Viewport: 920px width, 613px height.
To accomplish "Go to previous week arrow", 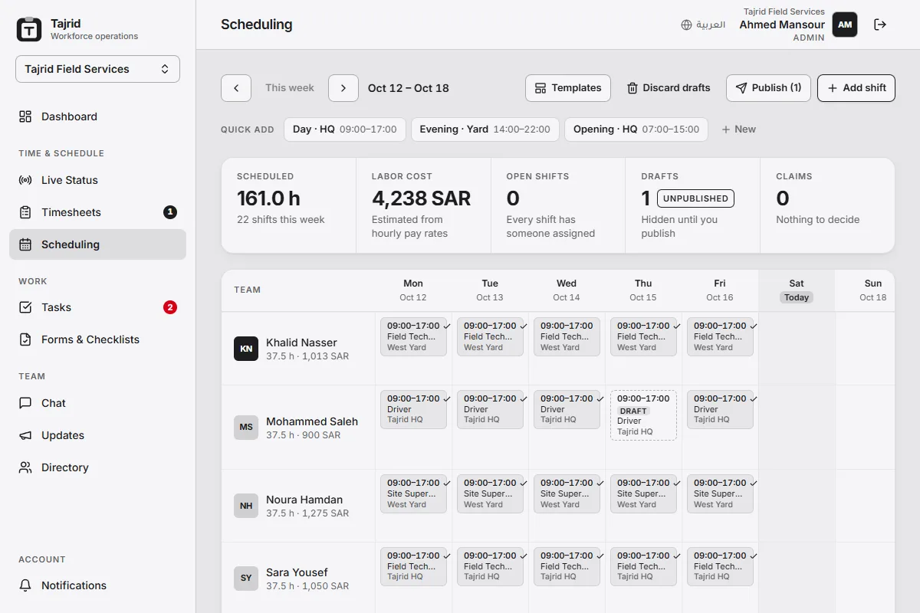I will pyautogui.click(x=236, y=88).
